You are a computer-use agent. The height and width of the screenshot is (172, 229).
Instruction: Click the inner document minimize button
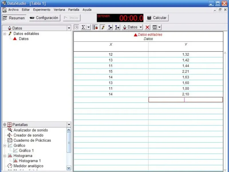point(215,10)
